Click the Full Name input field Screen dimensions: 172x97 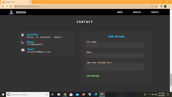pos(114,45)
